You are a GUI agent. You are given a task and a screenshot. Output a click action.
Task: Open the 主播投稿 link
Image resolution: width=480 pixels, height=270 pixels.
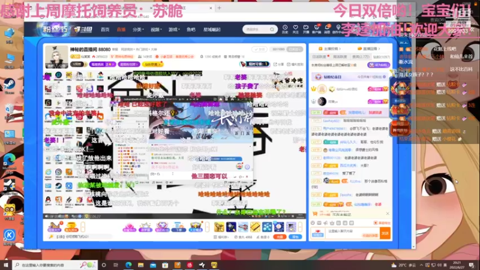click(x=329, y=49)
